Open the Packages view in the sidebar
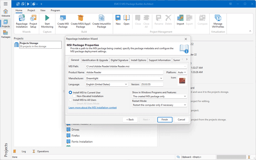Image resolution: width=256 pixels, height=160 pixels. click(x=6, y=34)
